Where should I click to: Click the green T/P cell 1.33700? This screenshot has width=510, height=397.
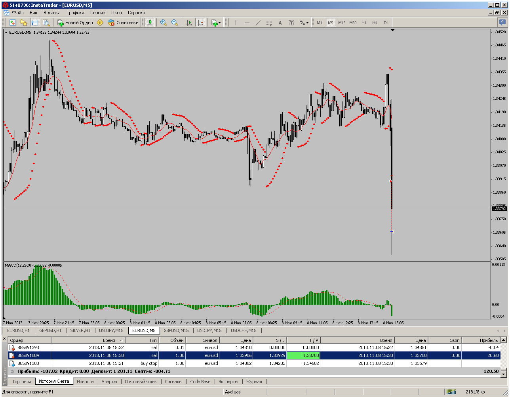coord(303,355)
